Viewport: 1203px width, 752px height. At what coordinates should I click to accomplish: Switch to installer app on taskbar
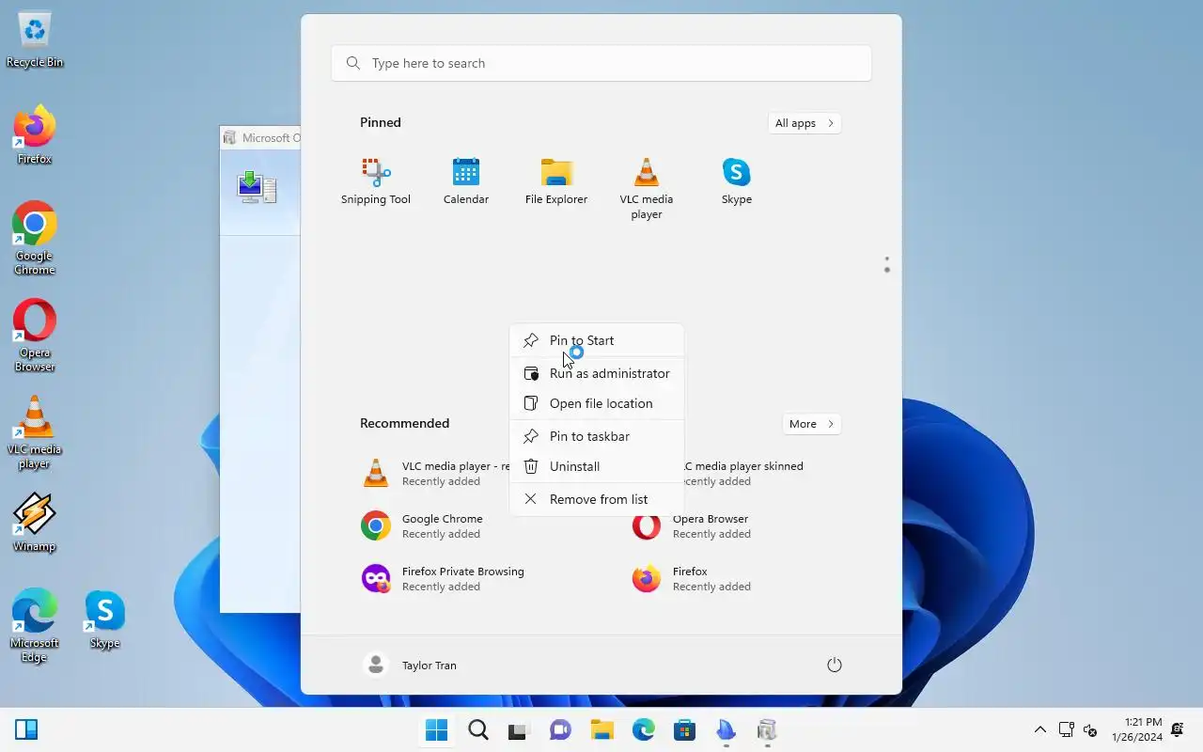tap(768, 730)
